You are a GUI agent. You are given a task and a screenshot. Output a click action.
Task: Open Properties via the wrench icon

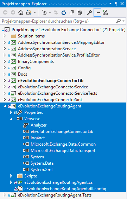(90, 12)
